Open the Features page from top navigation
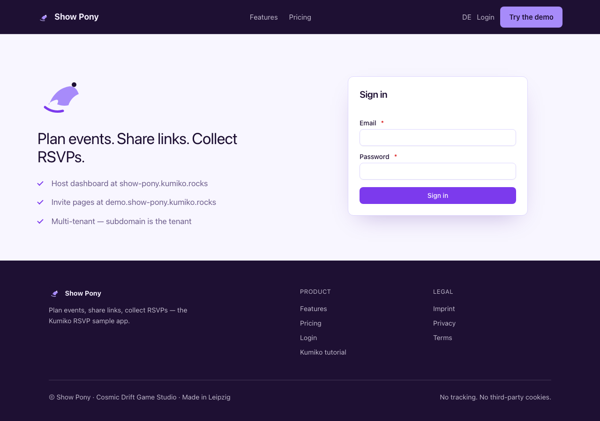 point(263,17)
